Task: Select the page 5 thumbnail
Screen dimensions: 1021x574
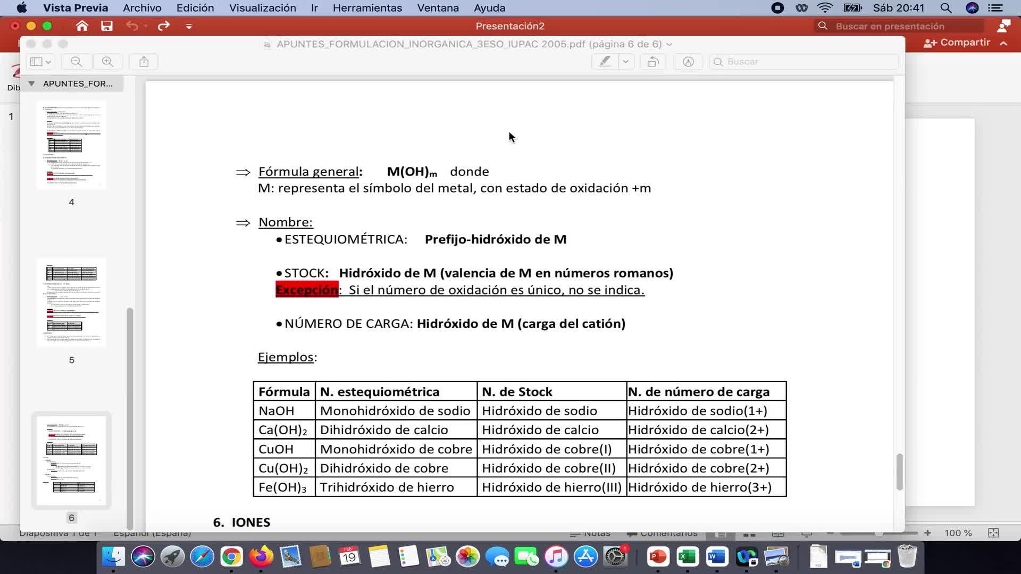Action: click(x=71, y=302)
